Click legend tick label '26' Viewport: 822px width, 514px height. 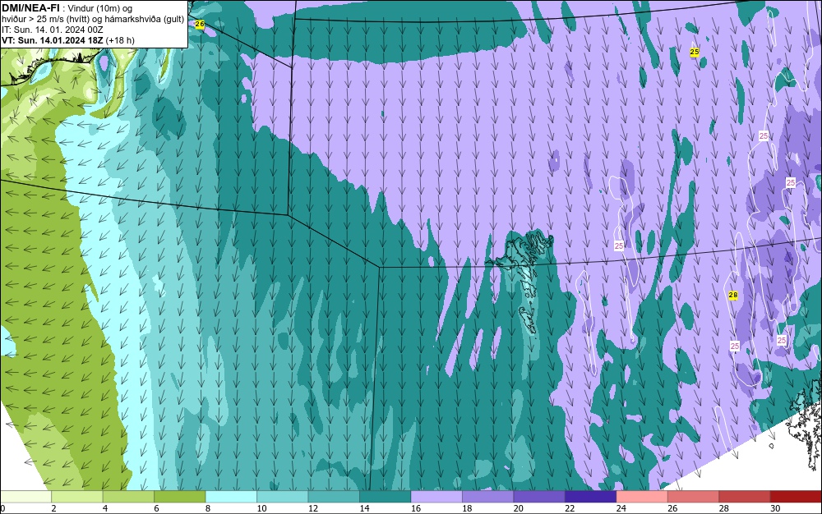coord(672,508)
